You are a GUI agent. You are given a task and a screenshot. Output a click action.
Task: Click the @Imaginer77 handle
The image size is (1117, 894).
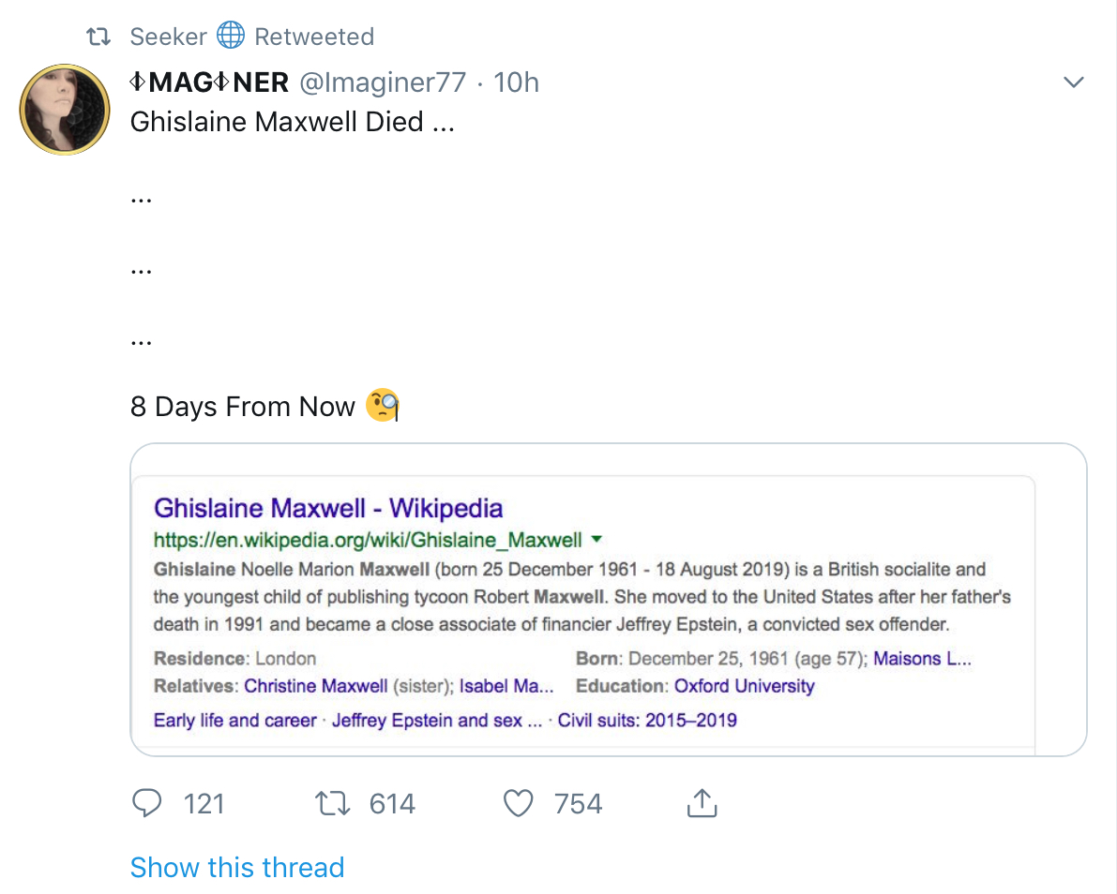(382, 82)
